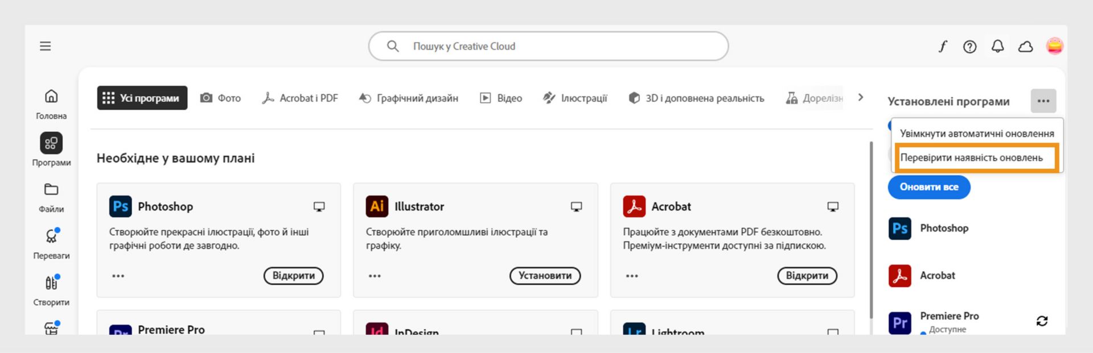The width and height of the screenshot is (1093, 353).
Task: Click the cloud sync status icon
Action: click(x=1025, y=47)
